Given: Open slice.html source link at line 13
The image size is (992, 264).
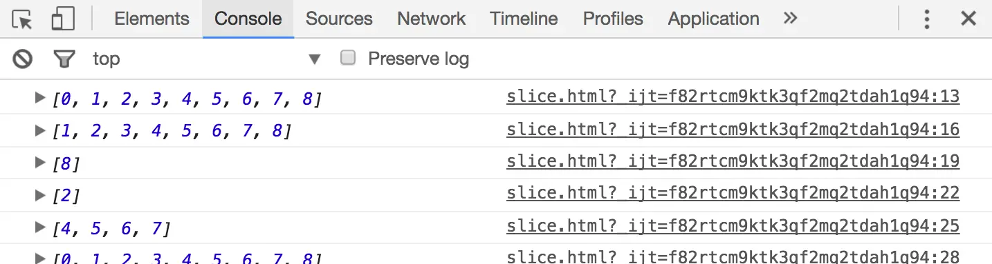Looking at the screenshot, I should pos(733,97).
